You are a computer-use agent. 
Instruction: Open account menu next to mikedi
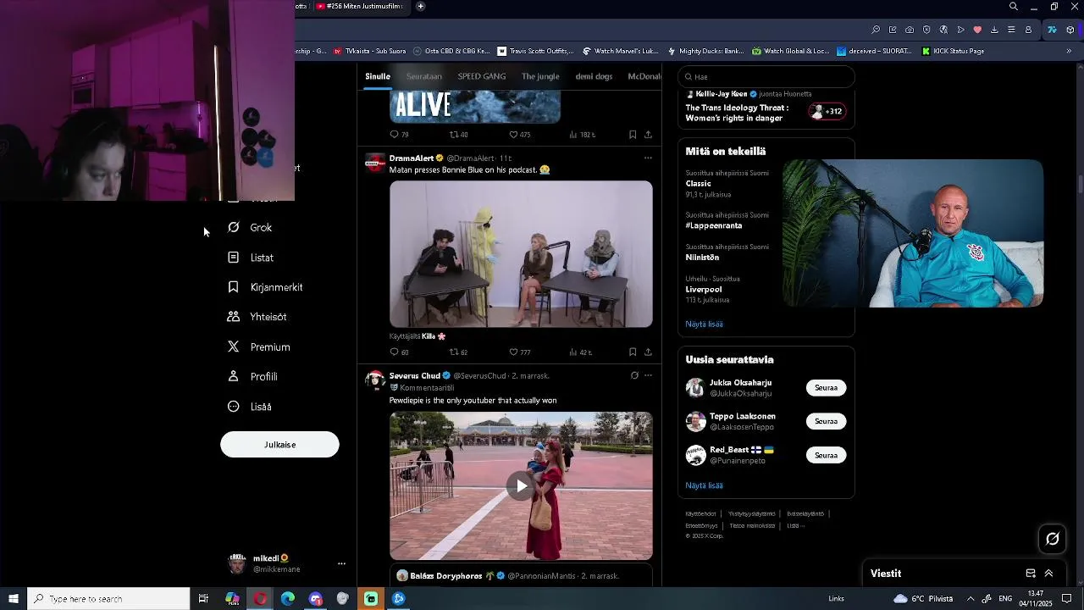point(341,563)
